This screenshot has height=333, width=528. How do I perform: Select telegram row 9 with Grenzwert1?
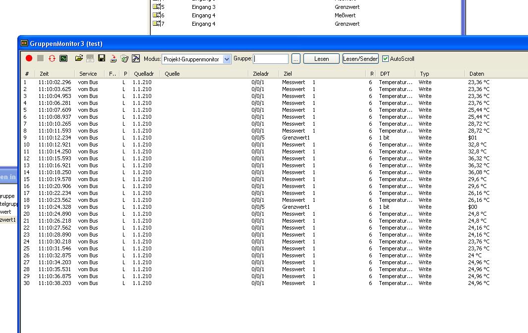point(296,138)
